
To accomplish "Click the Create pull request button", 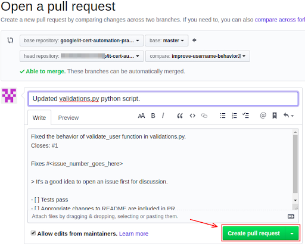I will 254,233.
